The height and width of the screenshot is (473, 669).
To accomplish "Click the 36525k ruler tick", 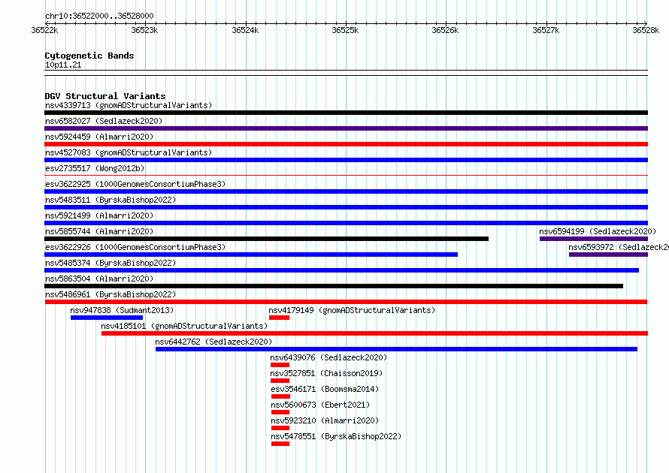I will tap(345, 30).
